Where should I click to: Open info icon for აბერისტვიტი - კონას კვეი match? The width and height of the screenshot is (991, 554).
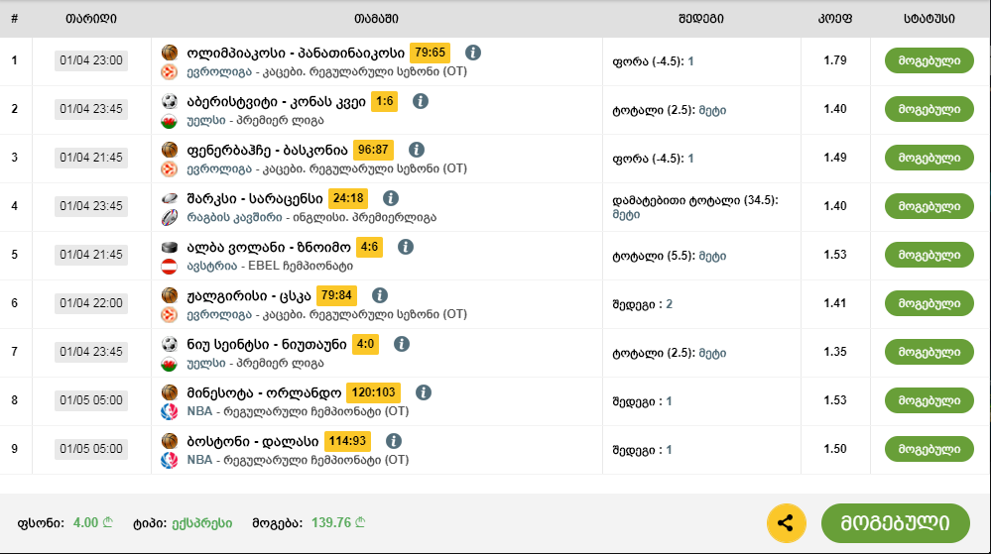coord(421,101)
